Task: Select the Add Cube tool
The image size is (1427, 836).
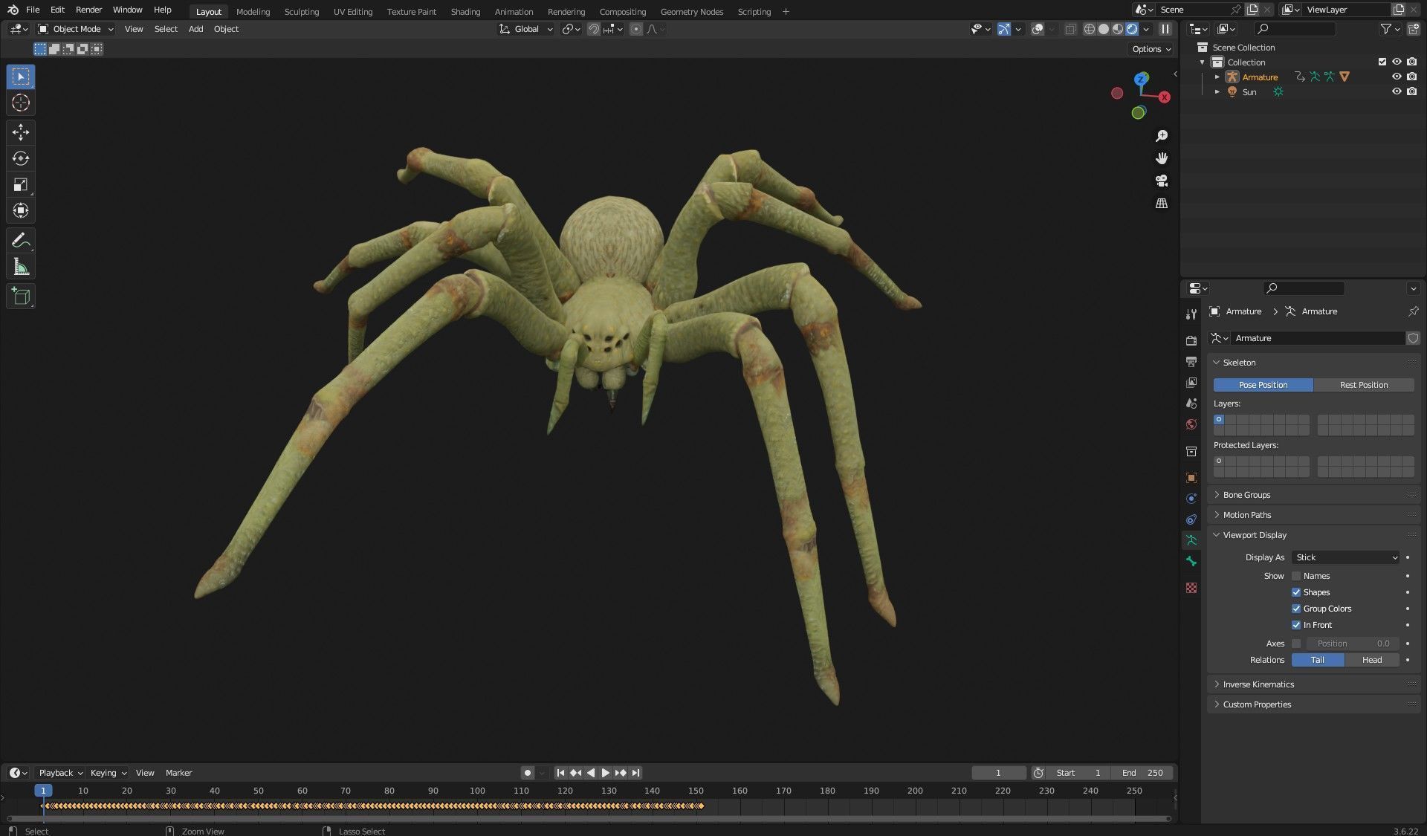Action: pyautogui.click(x=21, y=296)
